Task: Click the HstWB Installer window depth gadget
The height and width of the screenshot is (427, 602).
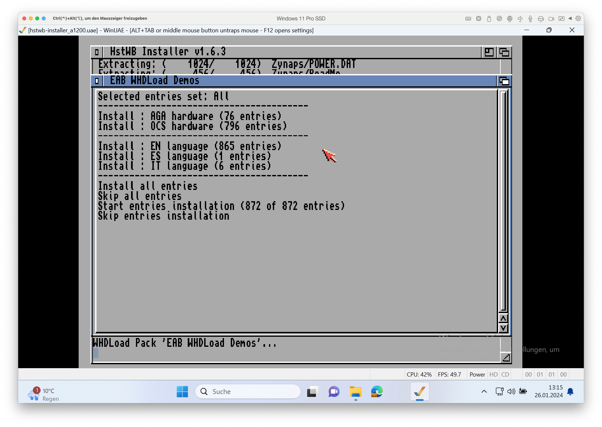Action: (x=504, y=52)
